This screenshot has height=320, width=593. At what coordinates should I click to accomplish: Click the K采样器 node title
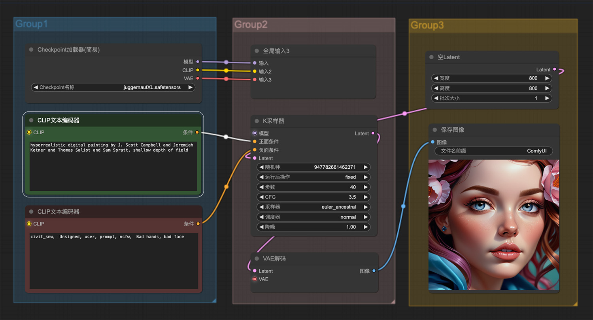[x=274, y=121]
